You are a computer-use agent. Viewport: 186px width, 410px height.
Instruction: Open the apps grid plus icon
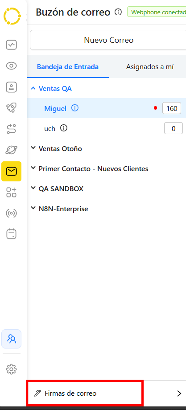click(x=11, y=192)
